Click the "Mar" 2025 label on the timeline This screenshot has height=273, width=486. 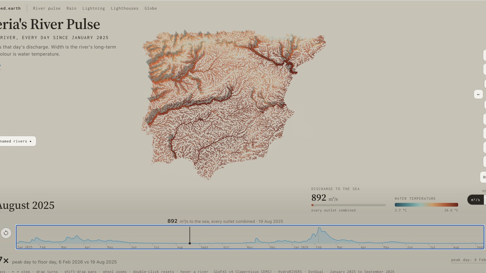64,247
